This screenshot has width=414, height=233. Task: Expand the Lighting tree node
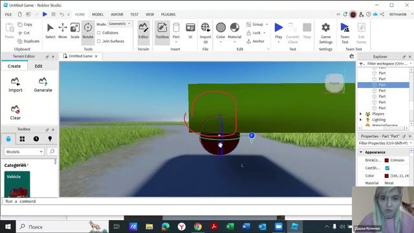(361, 120)
